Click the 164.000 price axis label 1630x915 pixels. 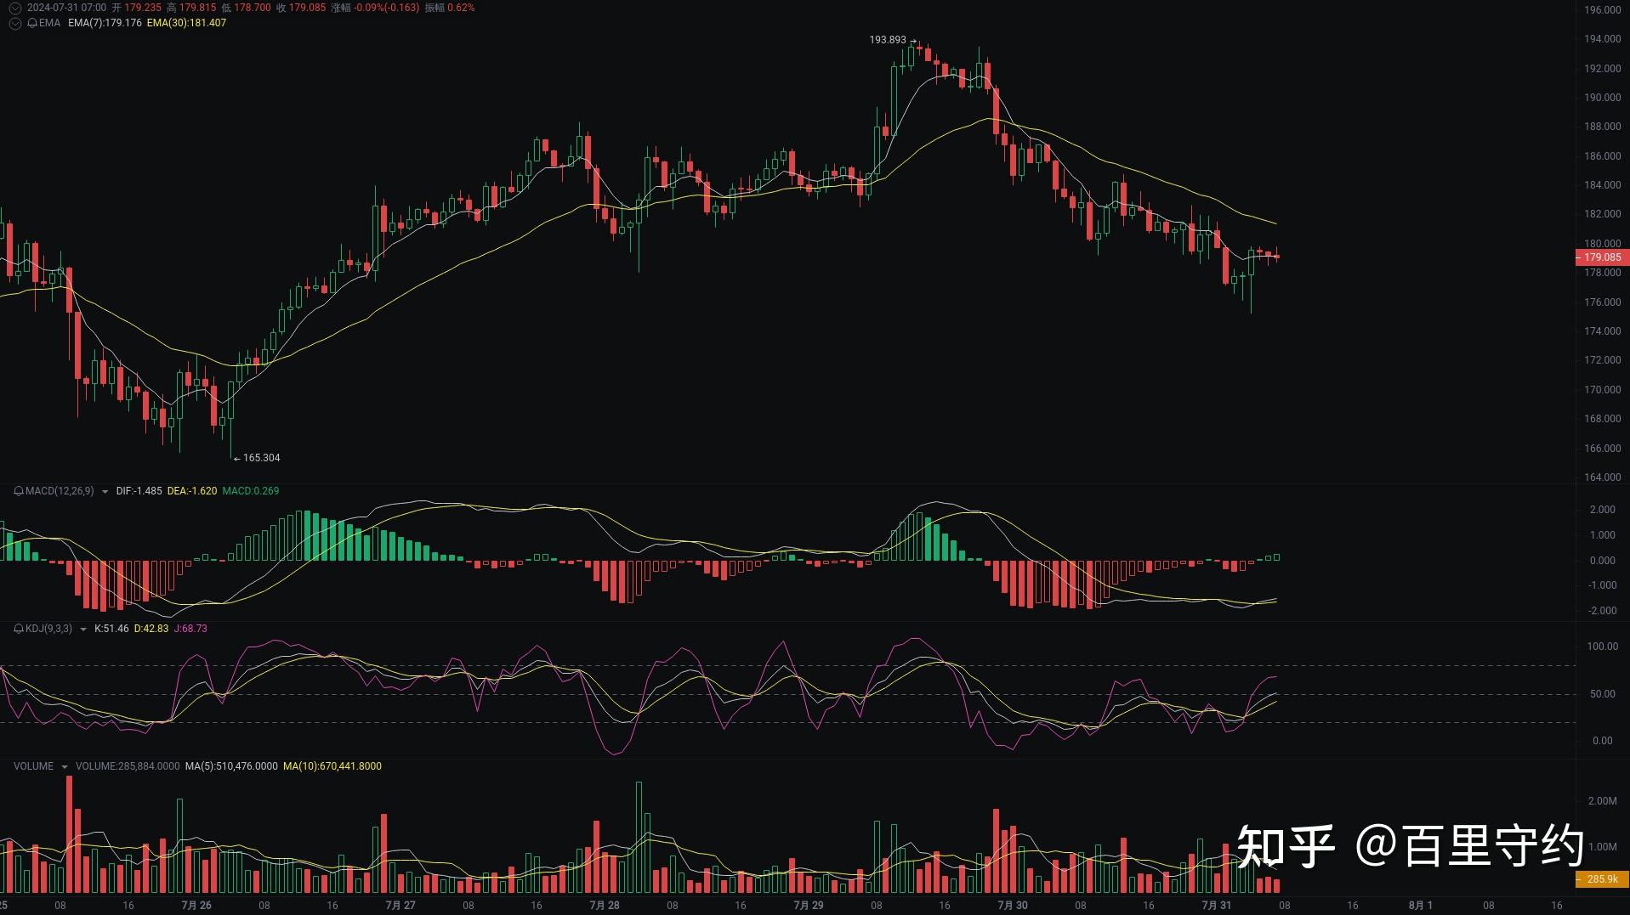coord(1602,477)
